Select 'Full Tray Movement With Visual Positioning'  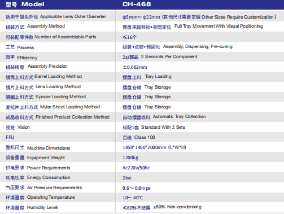[x=219, y=26]
